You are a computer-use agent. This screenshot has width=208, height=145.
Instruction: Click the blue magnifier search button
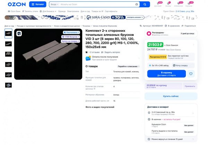point(145,4)
